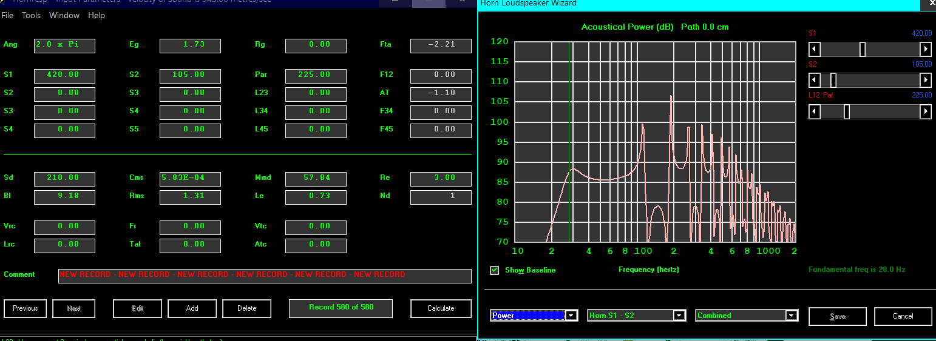Click the Record 580 of 580 display
Viewport: 936px width, 341px height.
341,308
